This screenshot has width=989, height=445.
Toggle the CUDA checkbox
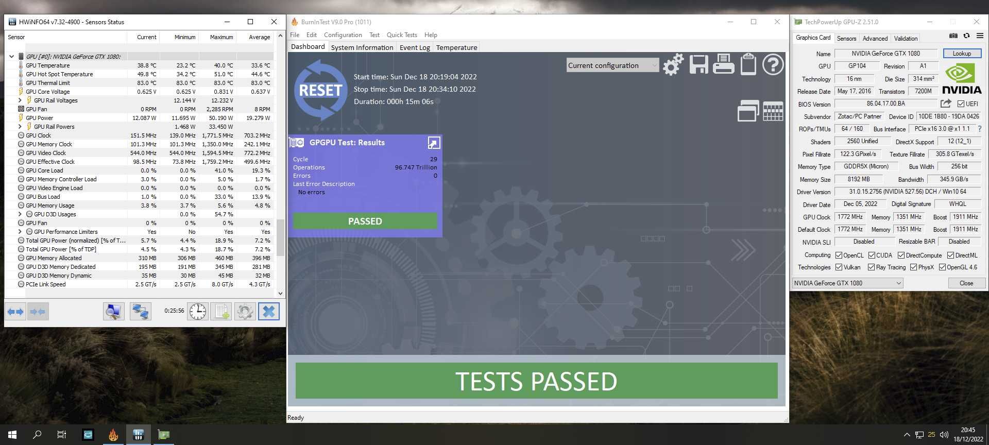tap(872, 255)
